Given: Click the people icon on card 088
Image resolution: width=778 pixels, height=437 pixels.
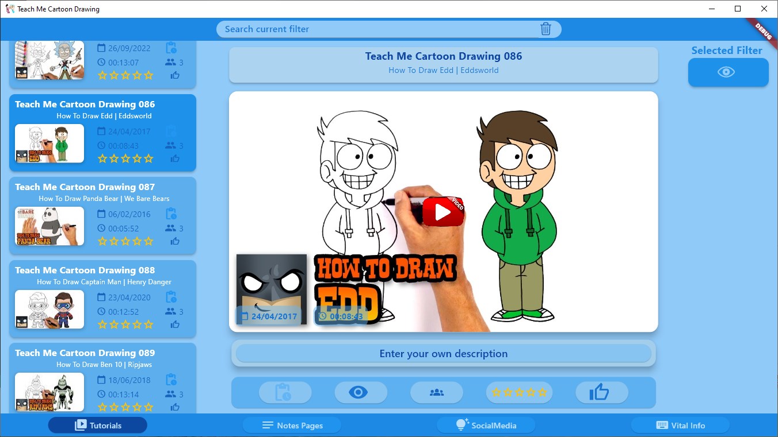Looking at the screenshot, I should point(170,311).
